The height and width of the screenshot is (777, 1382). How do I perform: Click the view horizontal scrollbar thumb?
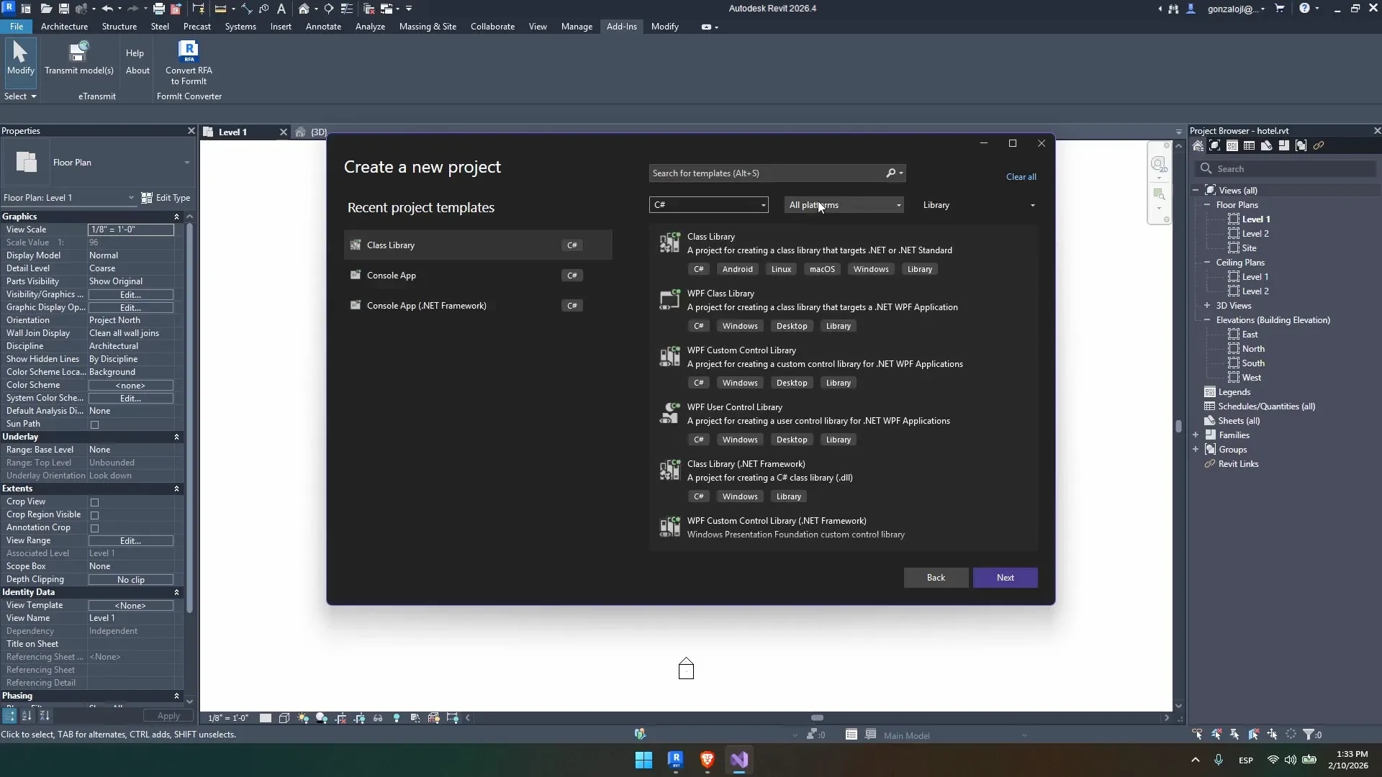point(817,718)
